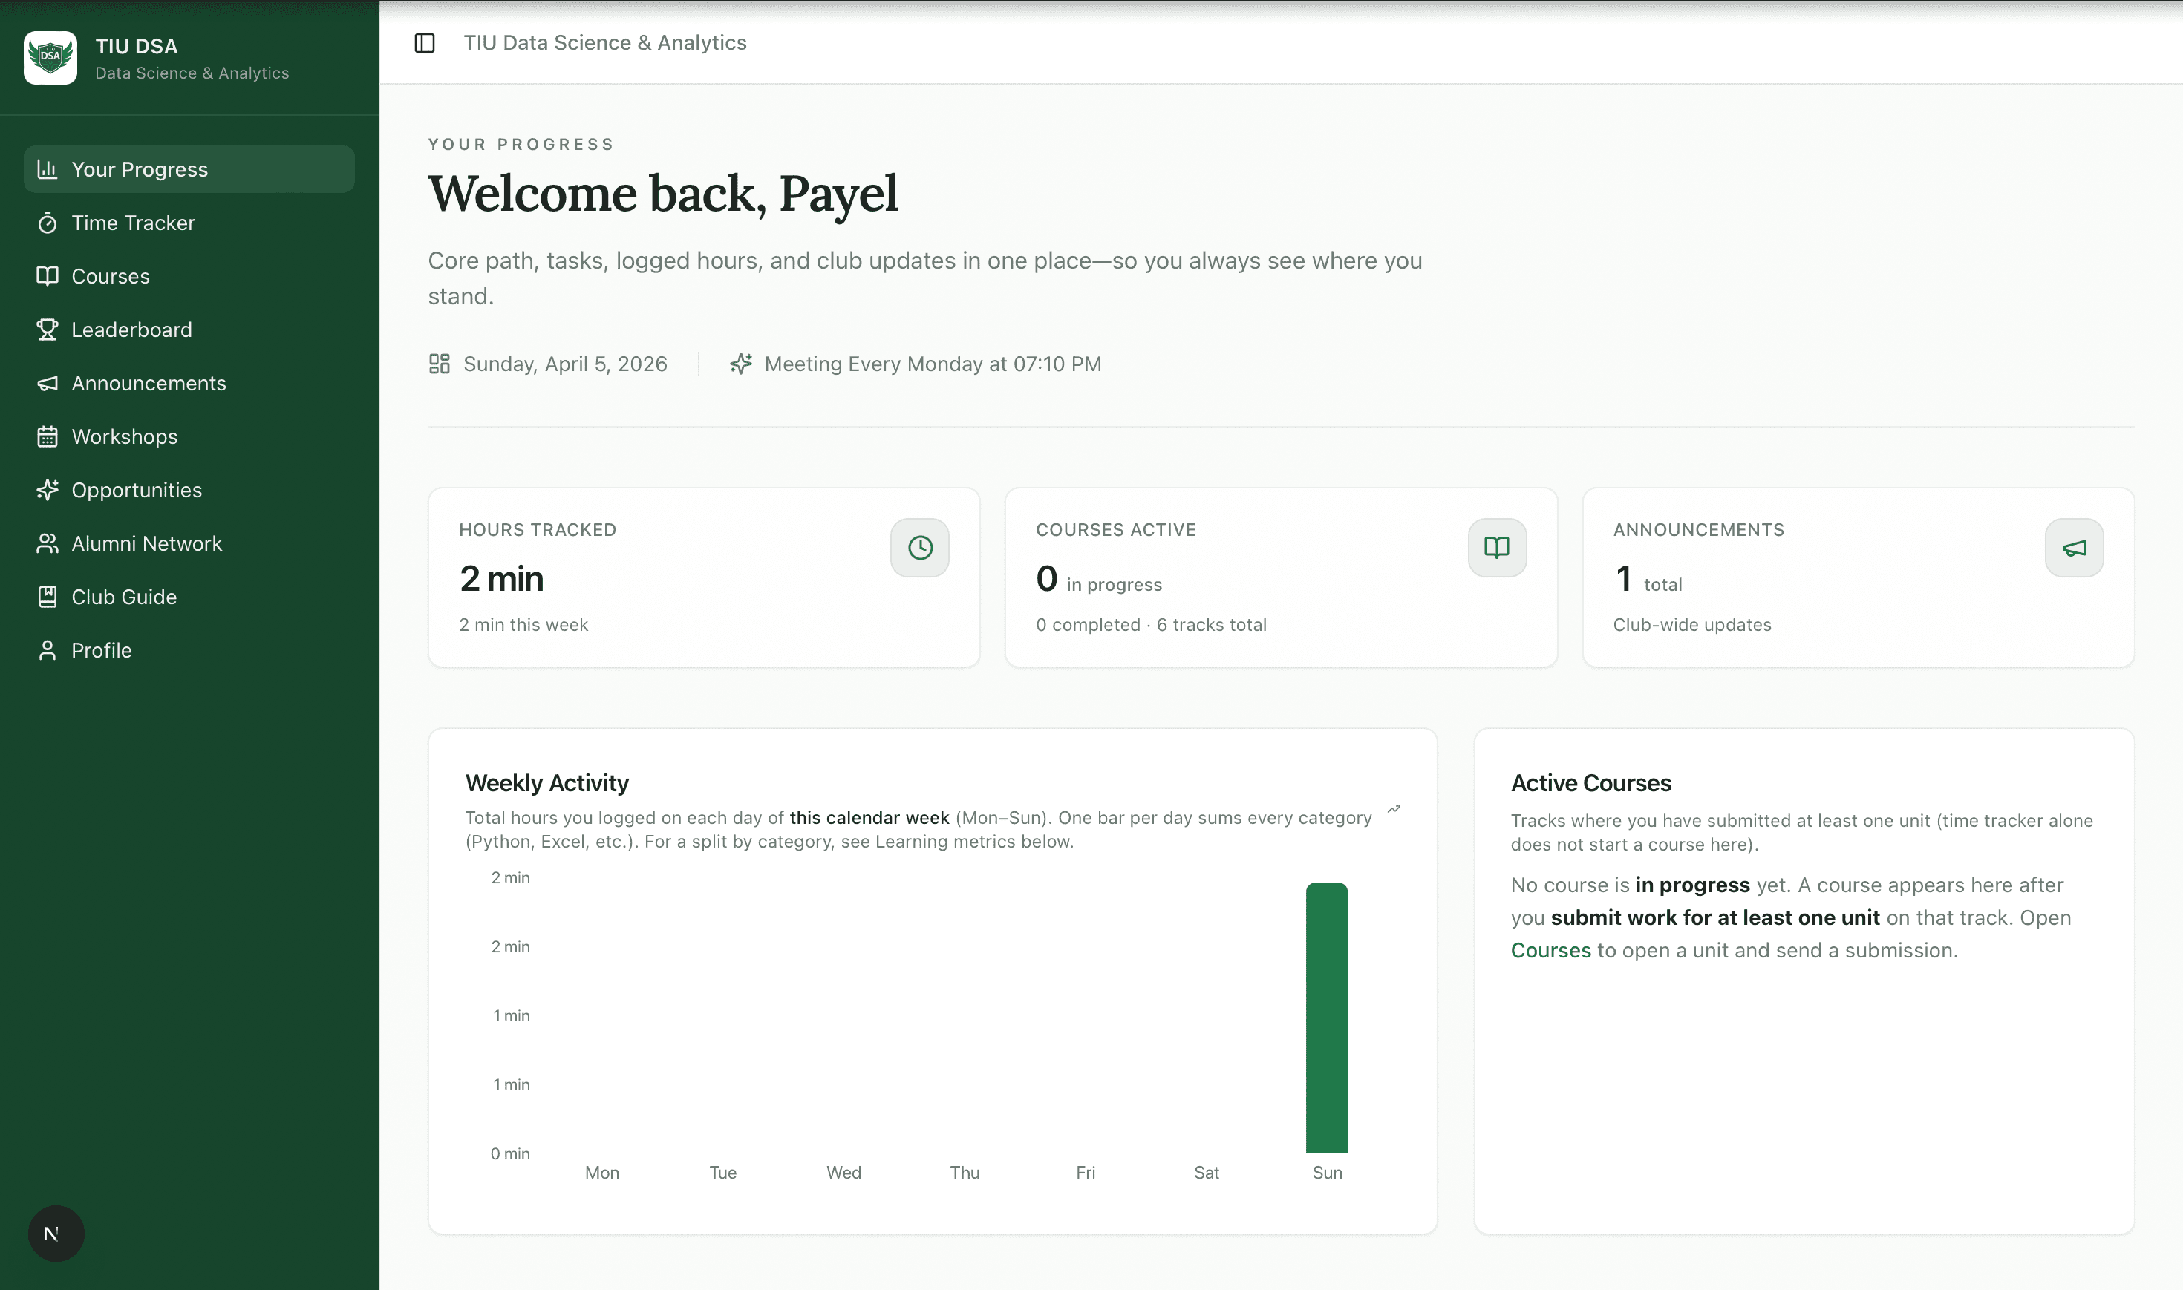This screenshot has width=2183, height=1290.
Task: Click the Opportunities sparkle icon
Action: (x=48, y=489)
